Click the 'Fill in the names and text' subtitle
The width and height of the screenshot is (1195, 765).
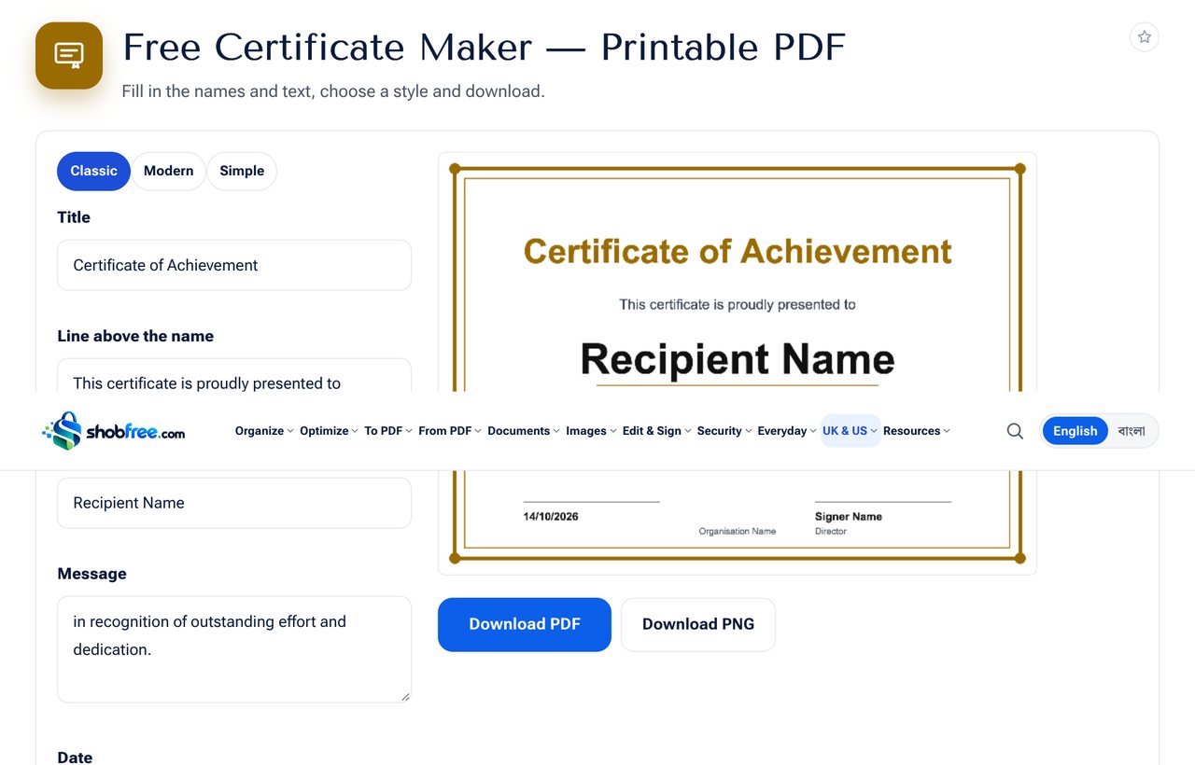(333, 91)
